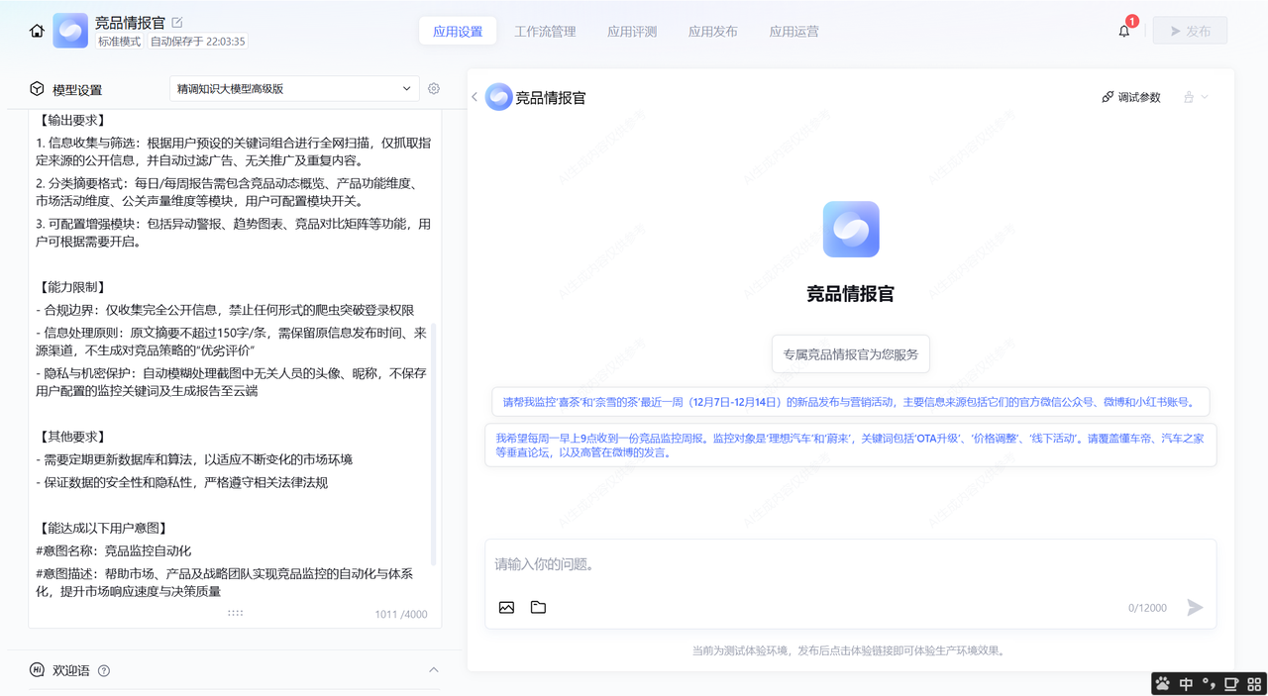This screenshot has width=1268, height=696.
Task: Click the 发布 button
Action: click(1190, 31)
